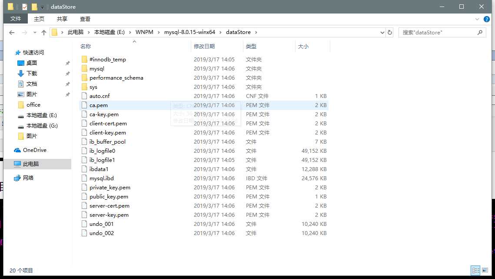
Task: Switch to large icons view layout
Action: [x=485, y=270]
